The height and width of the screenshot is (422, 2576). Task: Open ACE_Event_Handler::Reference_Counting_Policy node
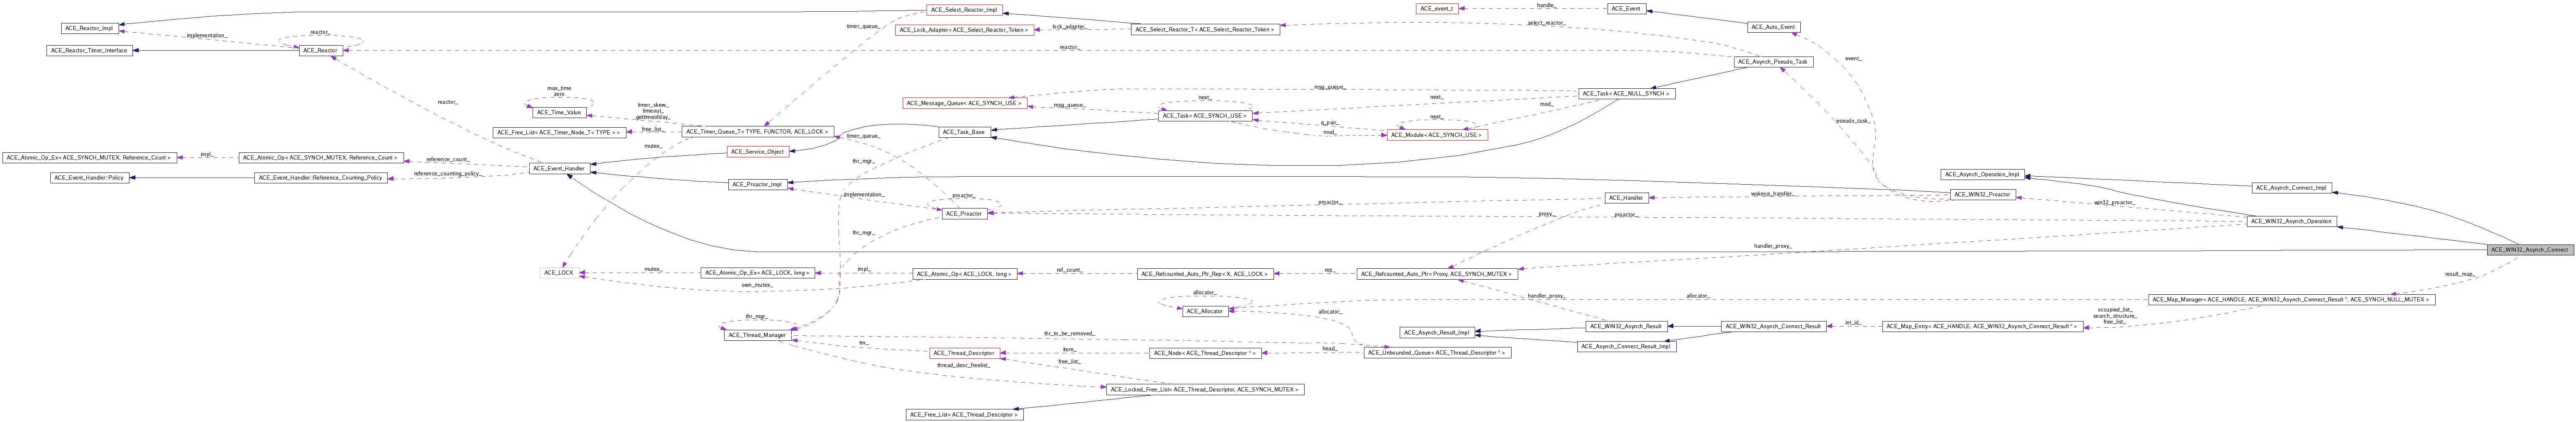coord(320,178)
